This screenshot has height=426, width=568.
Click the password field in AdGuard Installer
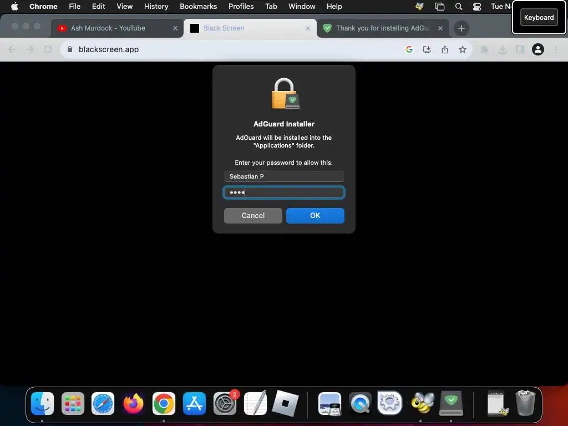(284, 192)
